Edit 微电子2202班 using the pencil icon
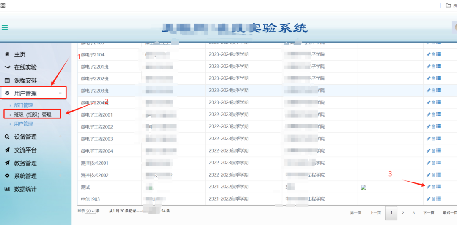The height and width of the screenshot is (225, 457). 428,78
